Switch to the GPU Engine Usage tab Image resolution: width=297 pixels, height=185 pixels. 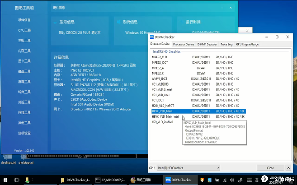248,44
